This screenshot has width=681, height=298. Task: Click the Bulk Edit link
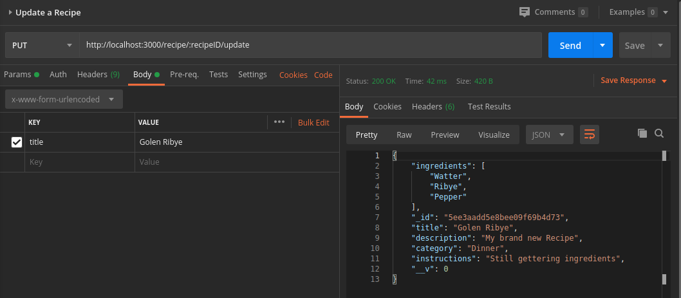[x=313, y=122]
